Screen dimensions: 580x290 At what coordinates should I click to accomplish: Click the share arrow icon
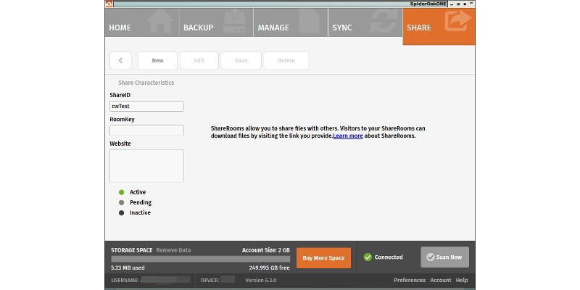pyautogui.click(x=458, y=21)
